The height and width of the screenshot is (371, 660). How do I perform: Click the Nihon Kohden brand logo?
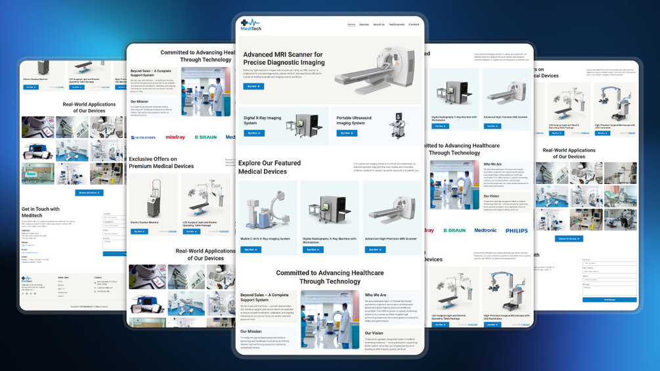[143, 137]
